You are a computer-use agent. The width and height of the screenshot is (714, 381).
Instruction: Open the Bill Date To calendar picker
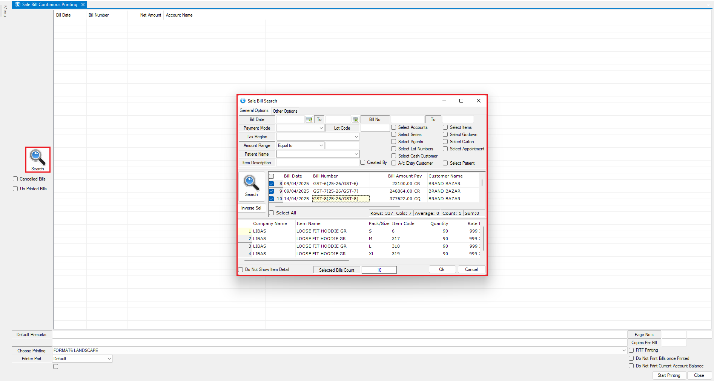[x=355, y=119]
